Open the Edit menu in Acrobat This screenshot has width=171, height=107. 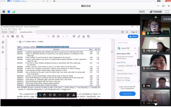click(6, 29)
